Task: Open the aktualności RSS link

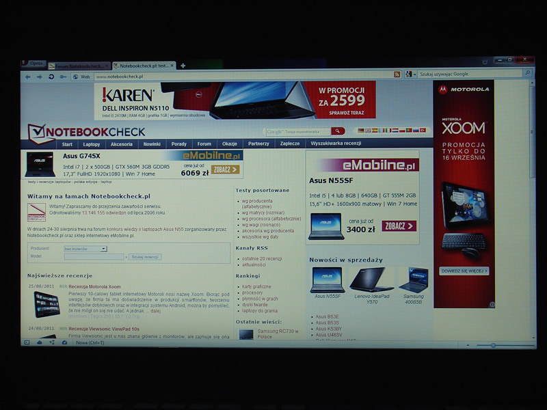Action: coord(254,264)
